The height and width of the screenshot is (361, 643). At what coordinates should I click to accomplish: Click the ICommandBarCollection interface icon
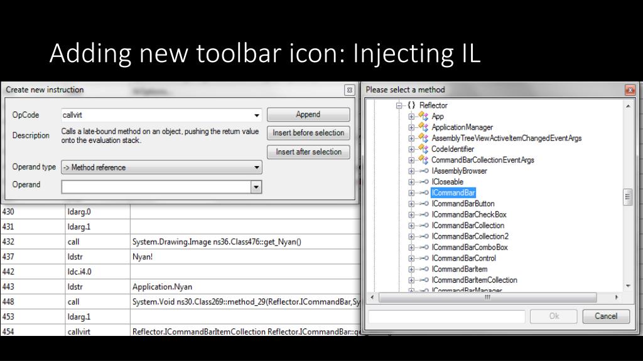pos(424,226)
